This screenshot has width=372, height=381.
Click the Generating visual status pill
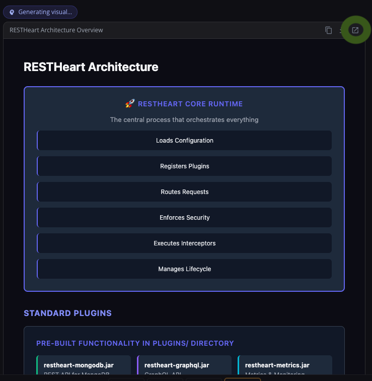tap(40, 12)
